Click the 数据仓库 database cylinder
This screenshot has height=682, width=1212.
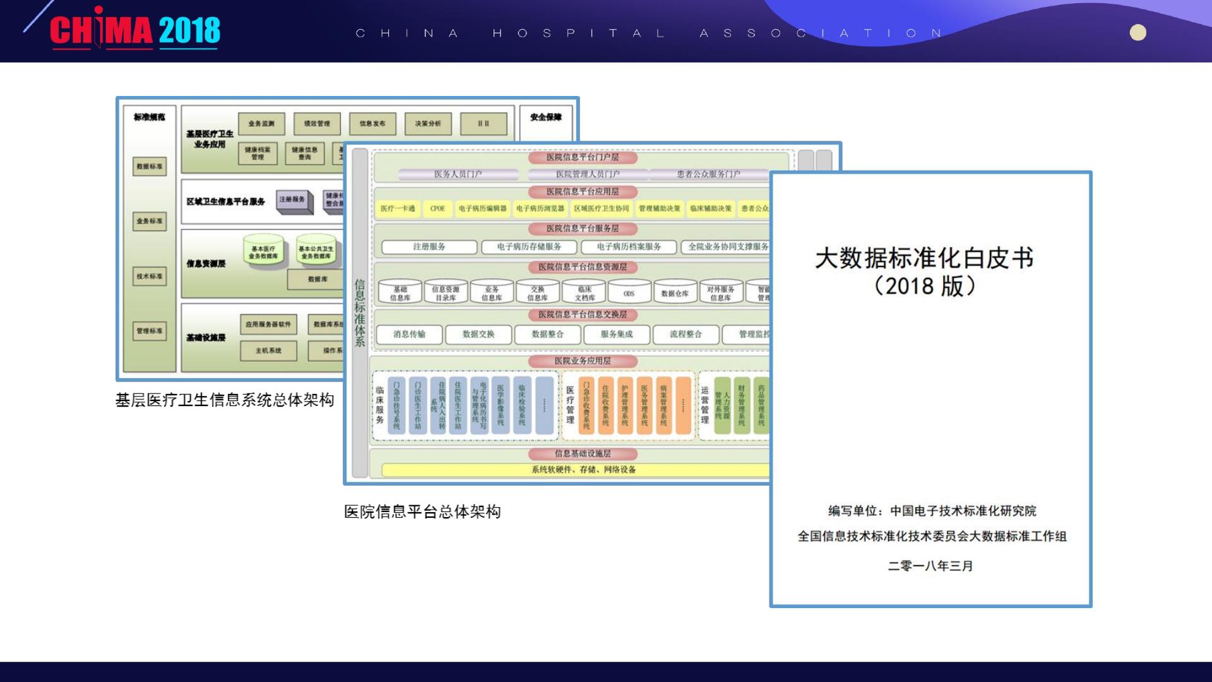675,292
